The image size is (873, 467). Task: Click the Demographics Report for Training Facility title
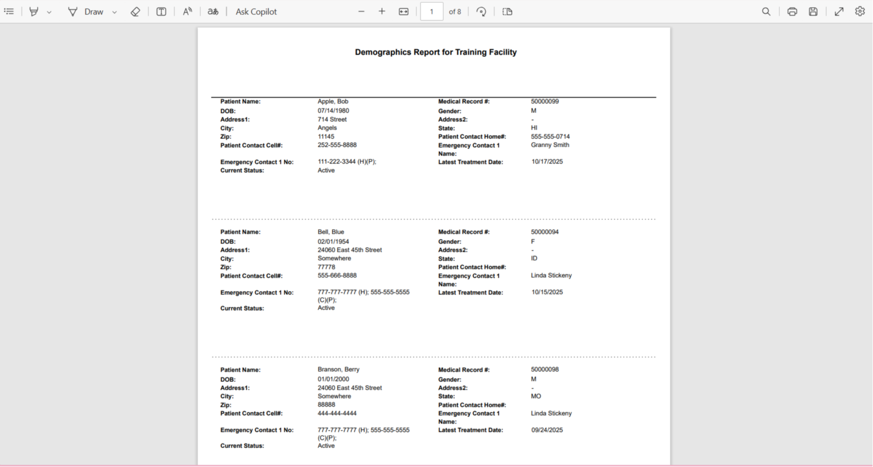click(x=436, y=52)
